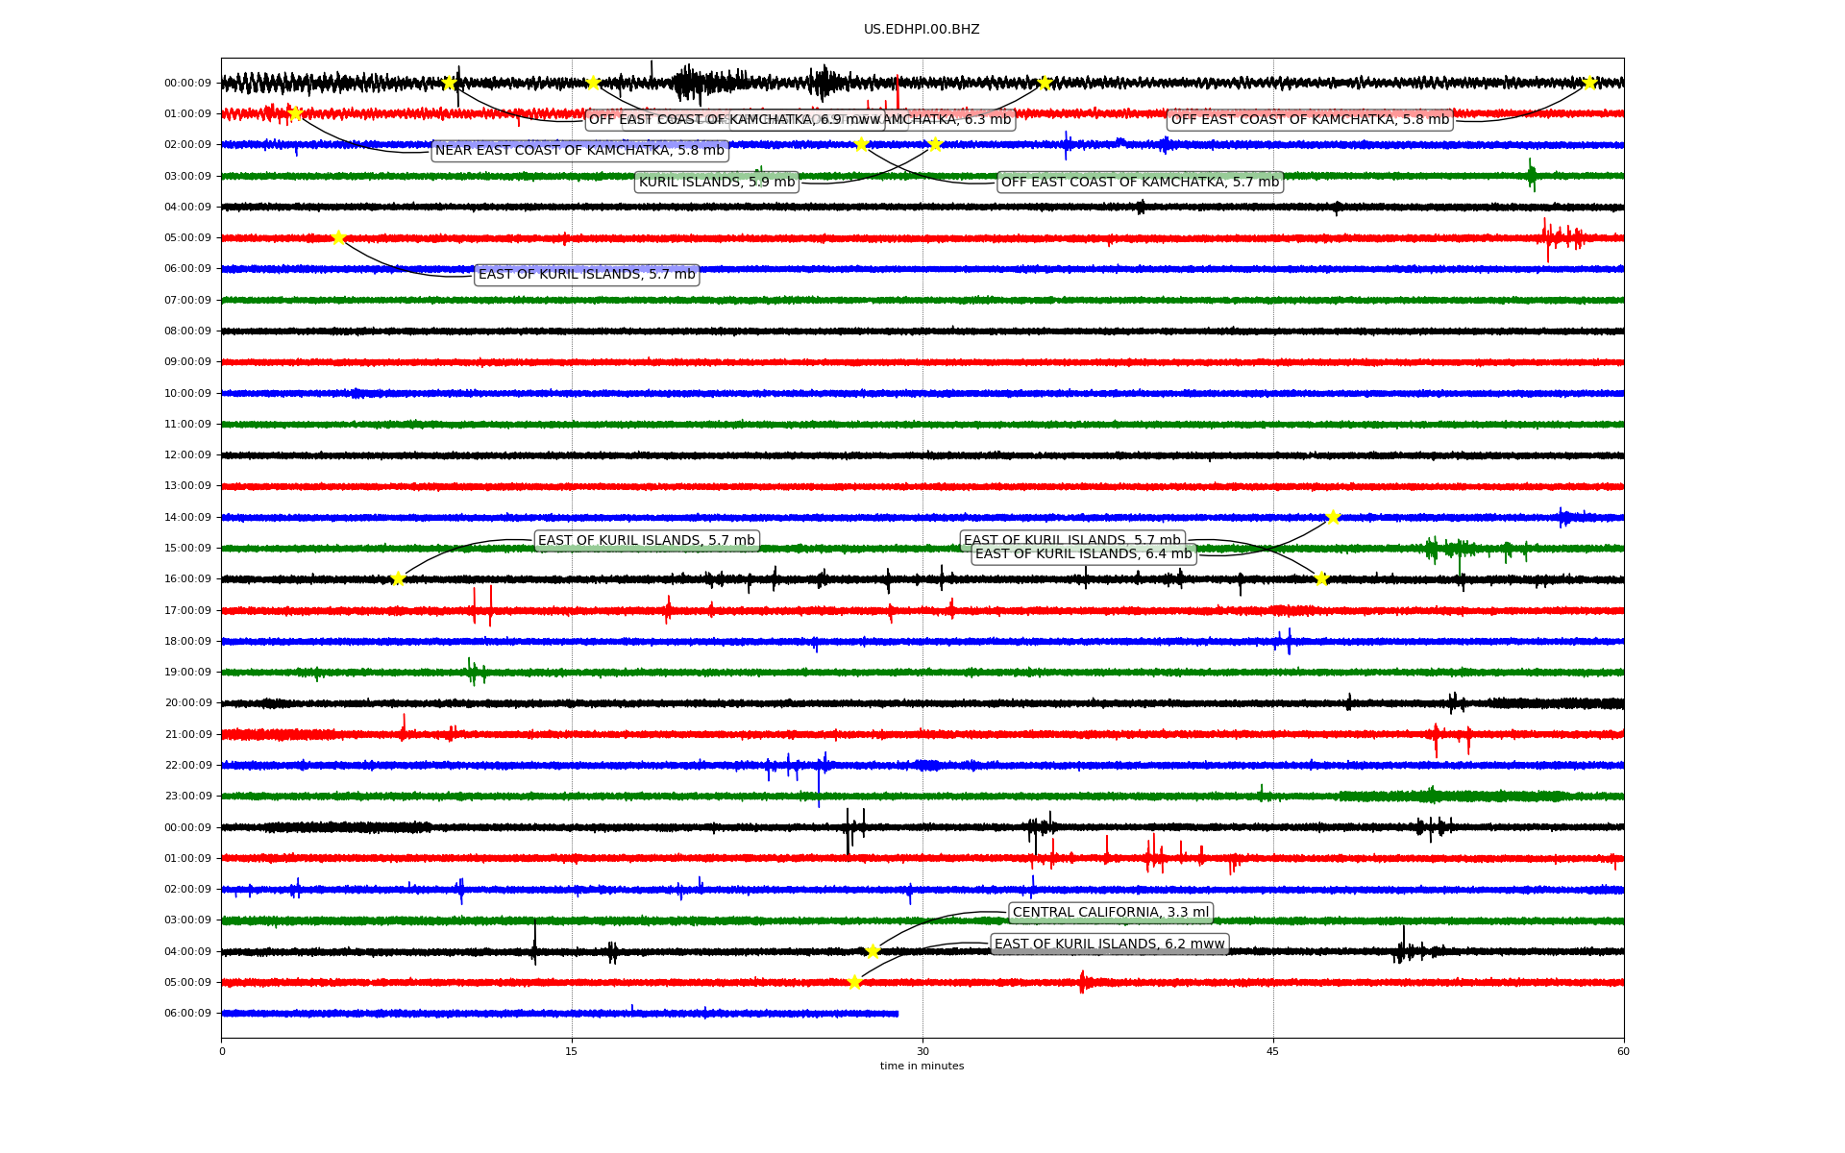Click the 10:00:09 trace time label

click(x=187, y=394)
